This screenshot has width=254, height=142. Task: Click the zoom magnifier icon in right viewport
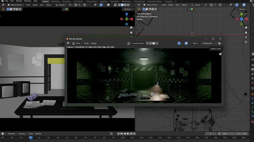[246, 28]
